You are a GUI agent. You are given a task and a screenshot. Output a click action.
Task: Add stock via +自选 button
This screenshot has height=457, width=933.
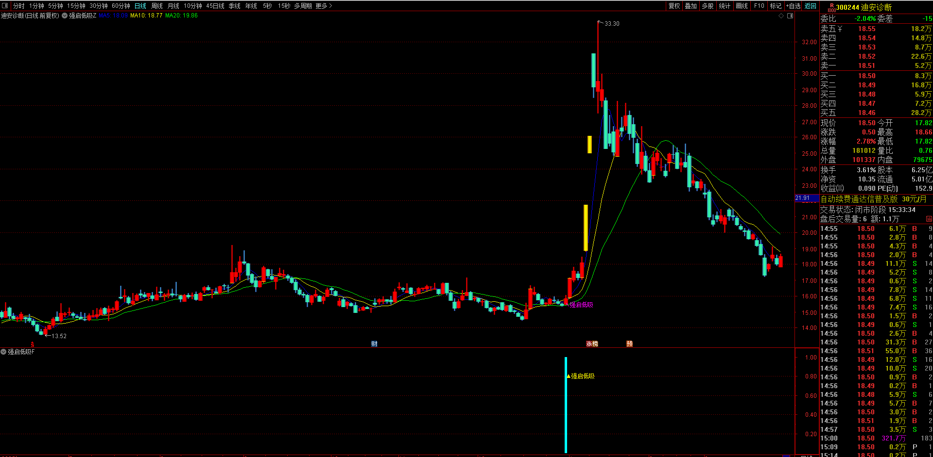coord(794,6)
